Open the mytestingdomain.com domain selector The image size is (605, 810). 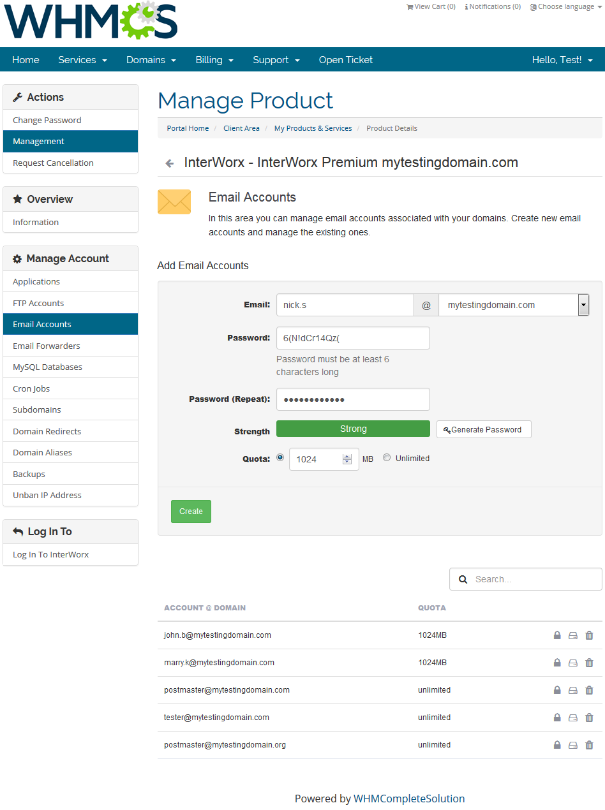[x=514, y=305]
